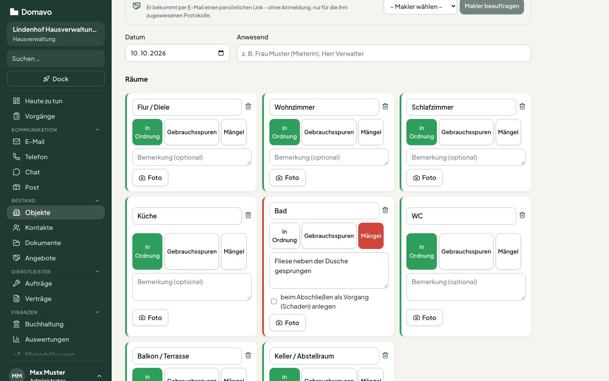Add a Foto to Küche
609x381 pixels.
tap(150, 317)
